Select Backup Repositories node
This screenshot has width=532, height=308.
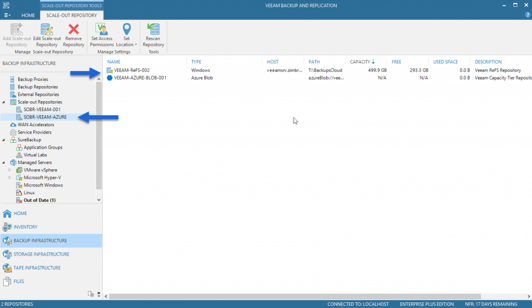pos(37,87)
